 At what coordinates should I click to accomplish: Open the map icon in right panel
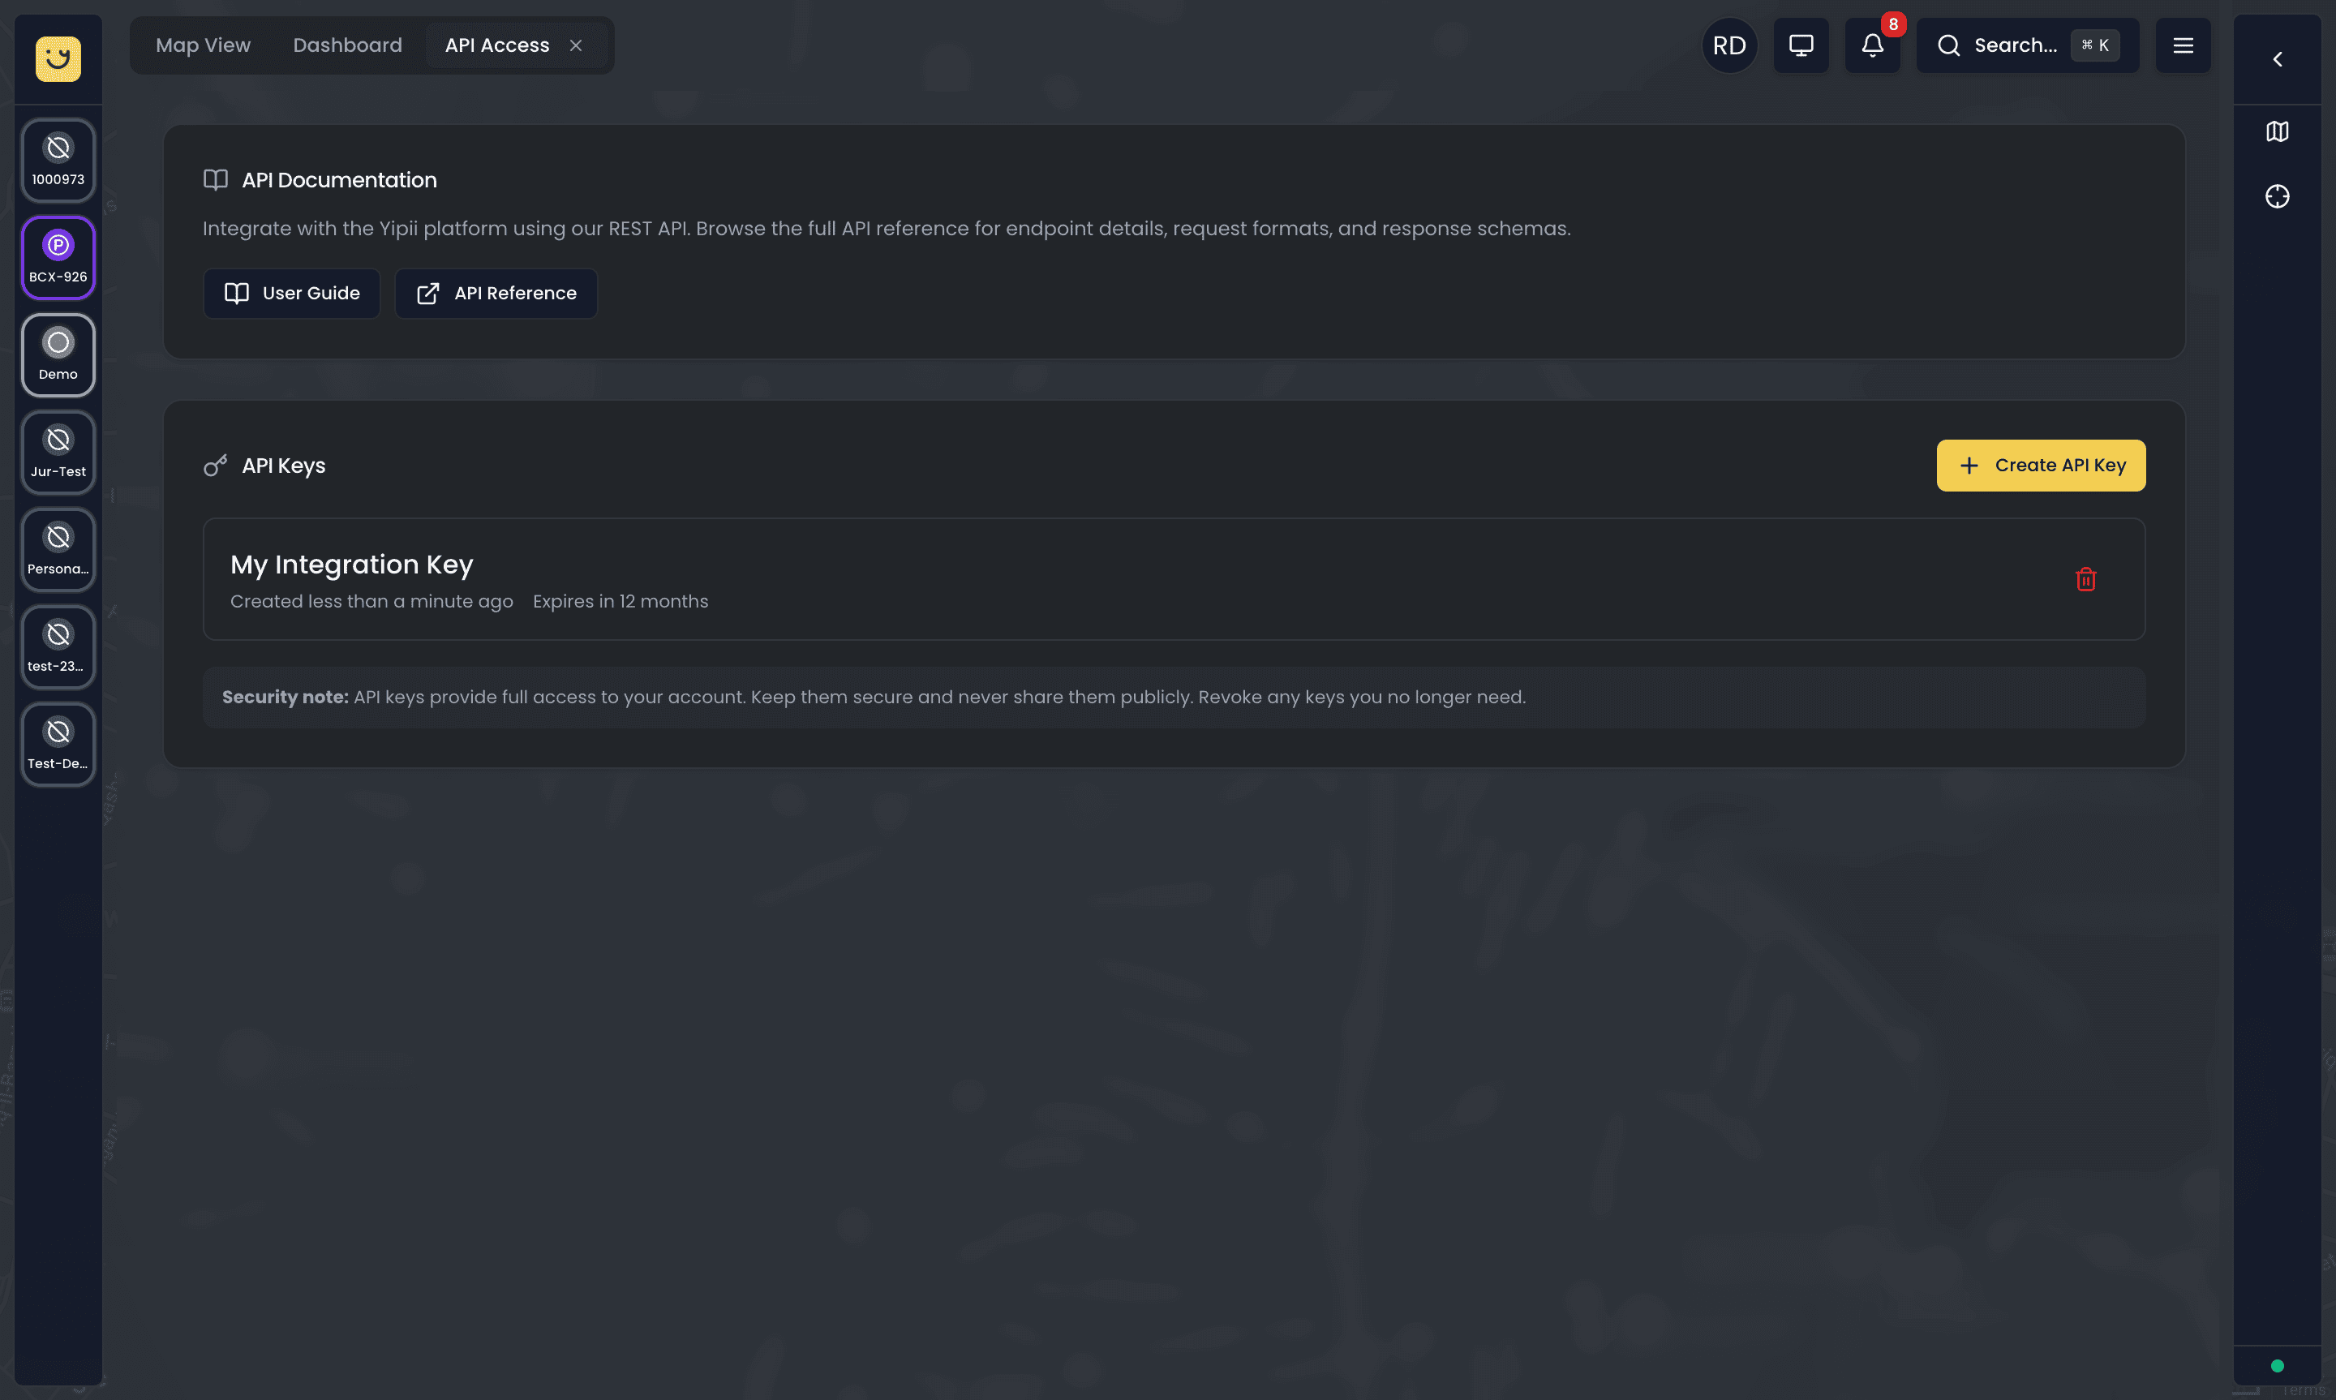(x=2277, y=131)
